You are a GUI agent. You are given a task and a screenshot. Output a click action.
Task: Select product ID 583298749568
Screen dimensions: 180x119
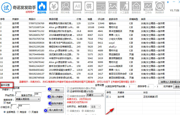click(x=37, y=78)
